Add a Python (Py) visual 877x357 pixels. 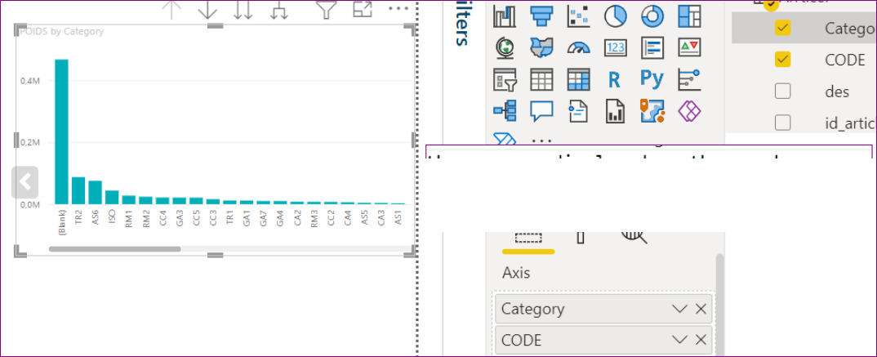[x=652, y=79]
